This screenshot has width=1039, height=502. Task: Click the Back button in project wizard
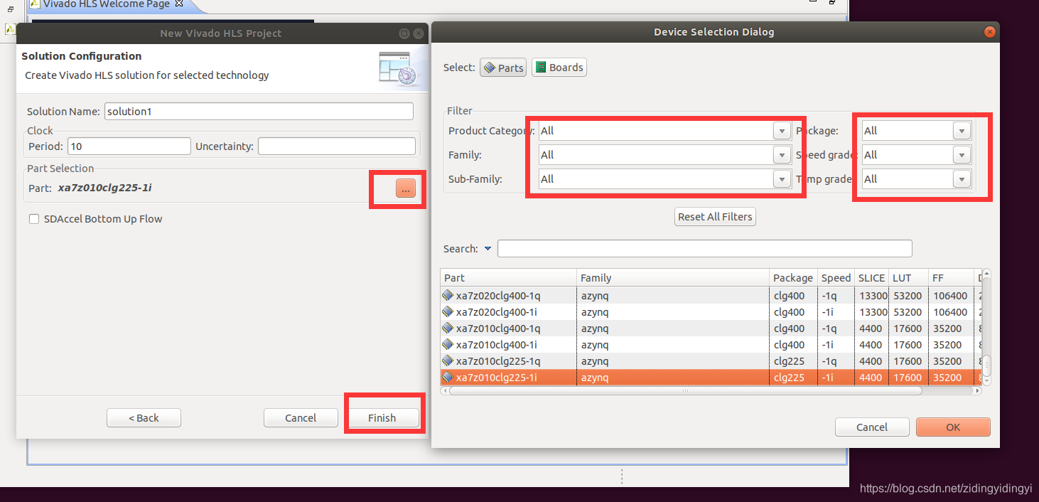[x=144, y=418]
